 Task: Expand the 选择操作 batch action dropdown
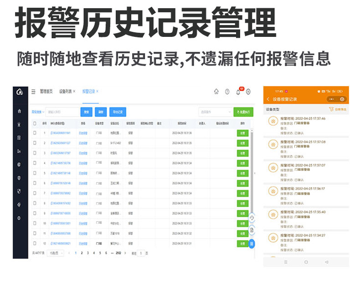coord(216,112)
